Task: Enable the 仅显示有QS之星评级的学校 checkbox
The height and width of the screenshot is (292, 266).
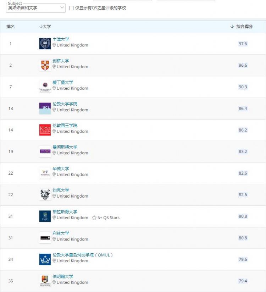Action: tap(71, 8)
